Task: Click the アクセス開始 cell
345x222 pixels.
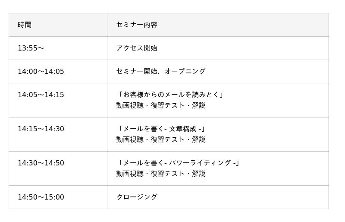Action: pos(137,48)
